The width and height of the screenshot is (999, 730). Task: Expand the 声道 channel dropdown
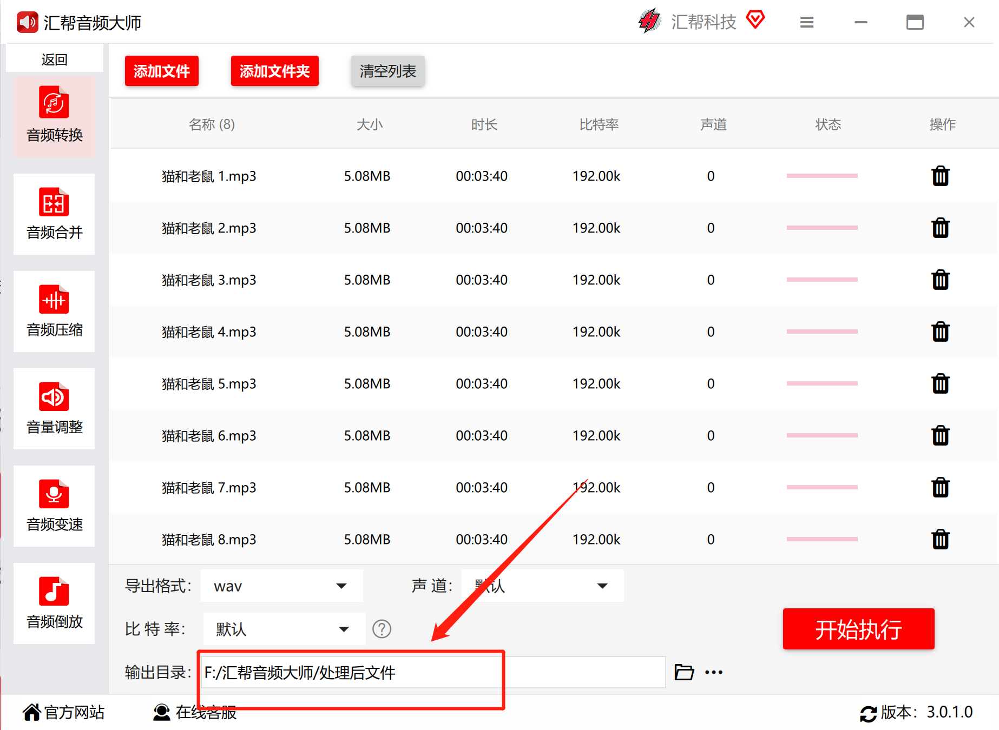coord(543,586)
